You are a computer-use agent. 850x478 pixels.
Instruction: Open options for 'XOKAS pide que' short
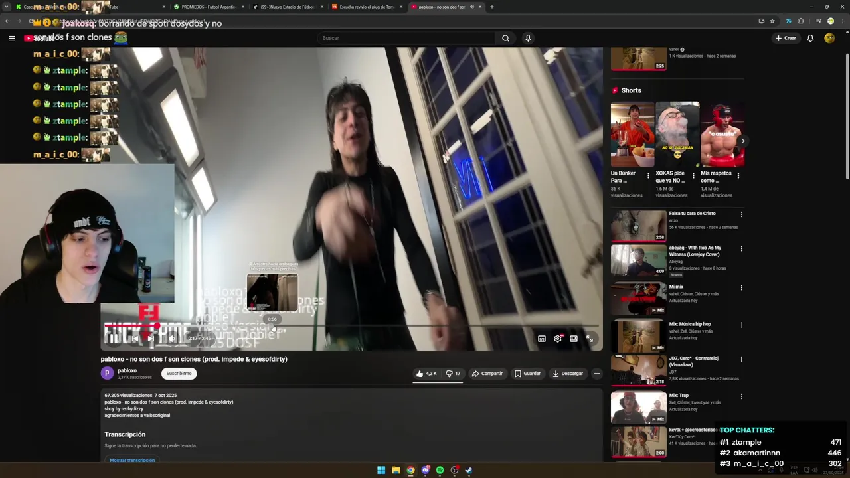tap(693, 176)
